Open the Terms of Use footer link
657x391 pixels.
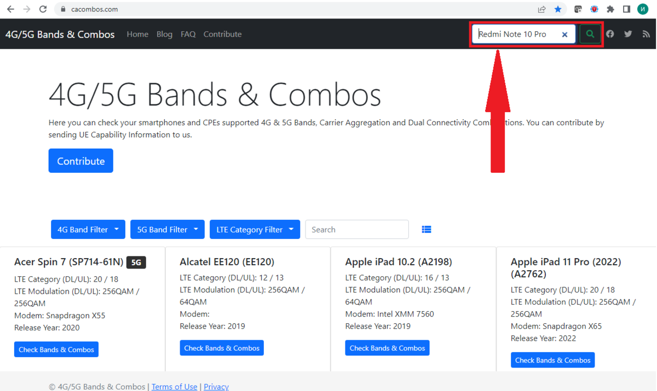[x=174, y=387]
